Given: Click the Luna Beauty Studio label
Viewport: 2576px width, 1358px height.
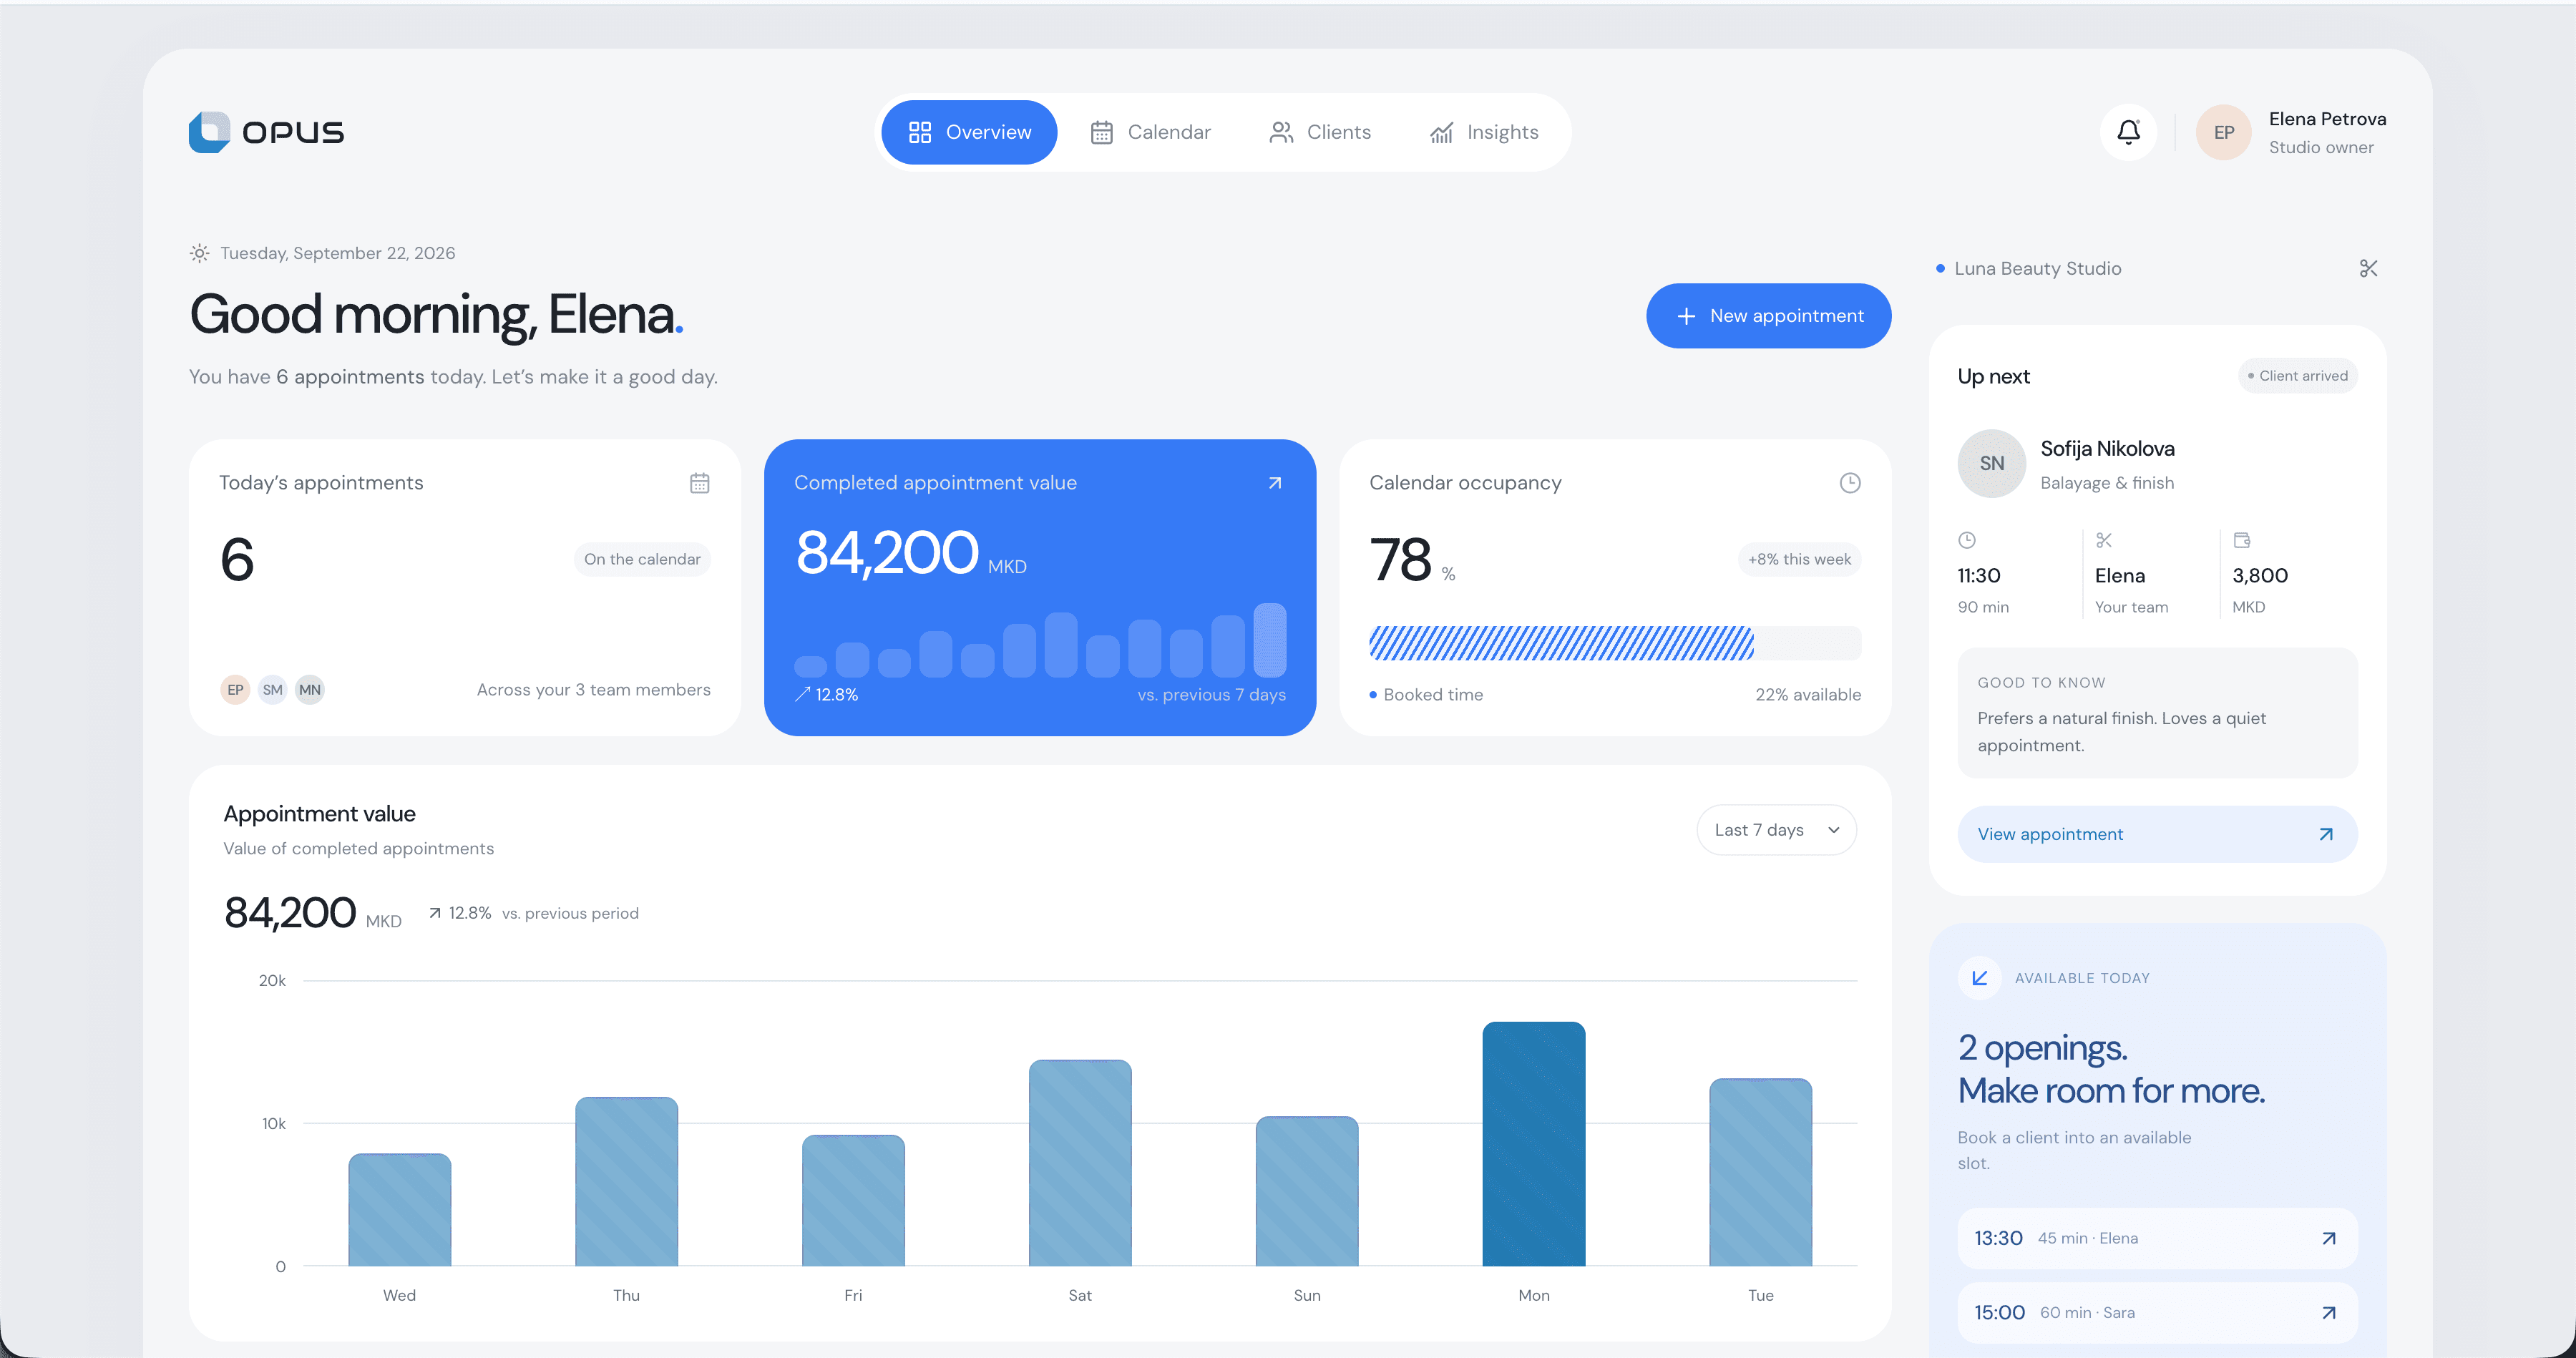Looking at the screenshot, I should tap(2037, 268).
